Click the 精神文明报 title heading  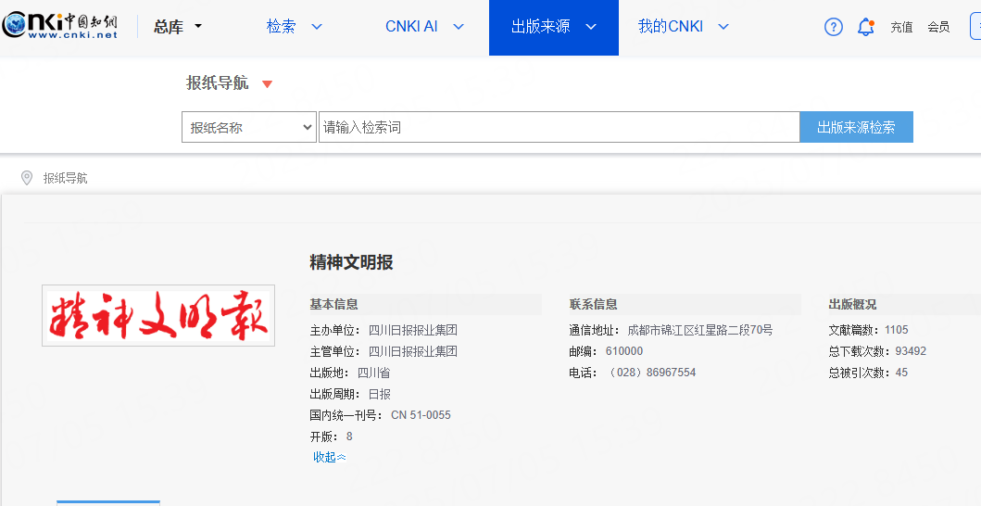(351, 262)
